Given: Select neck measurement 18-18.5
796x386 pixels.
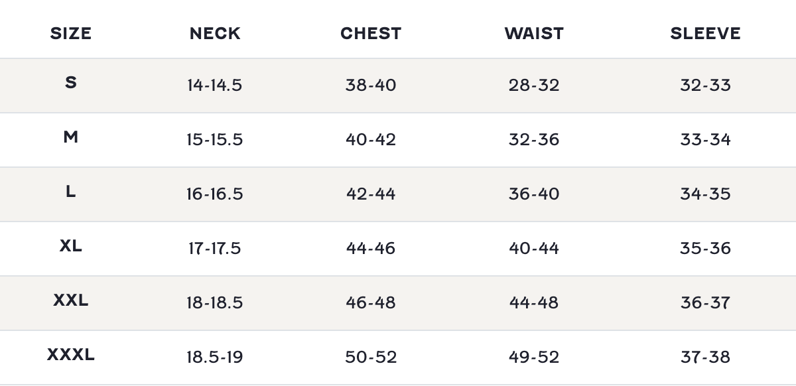Looking at the screenshot, I should [215, 303].
